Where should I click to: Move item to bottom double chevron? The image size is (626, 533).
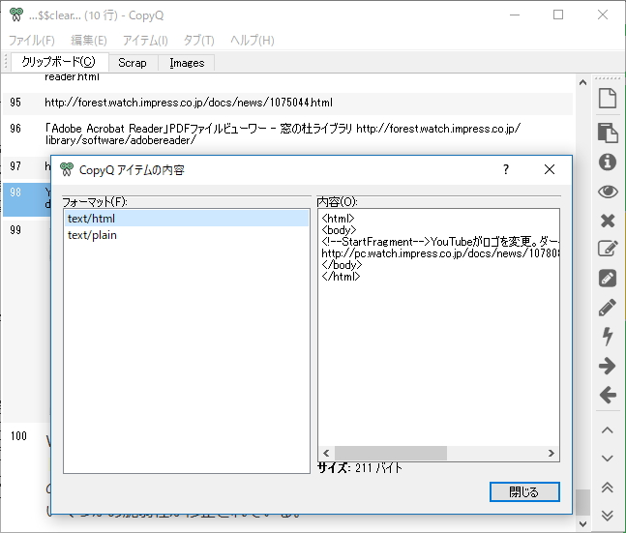[608, 516]
